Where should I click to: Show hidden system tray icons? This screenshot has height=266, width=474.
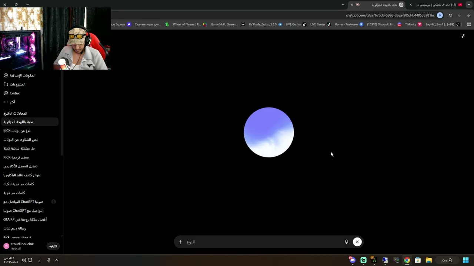(x=57, y=260)
